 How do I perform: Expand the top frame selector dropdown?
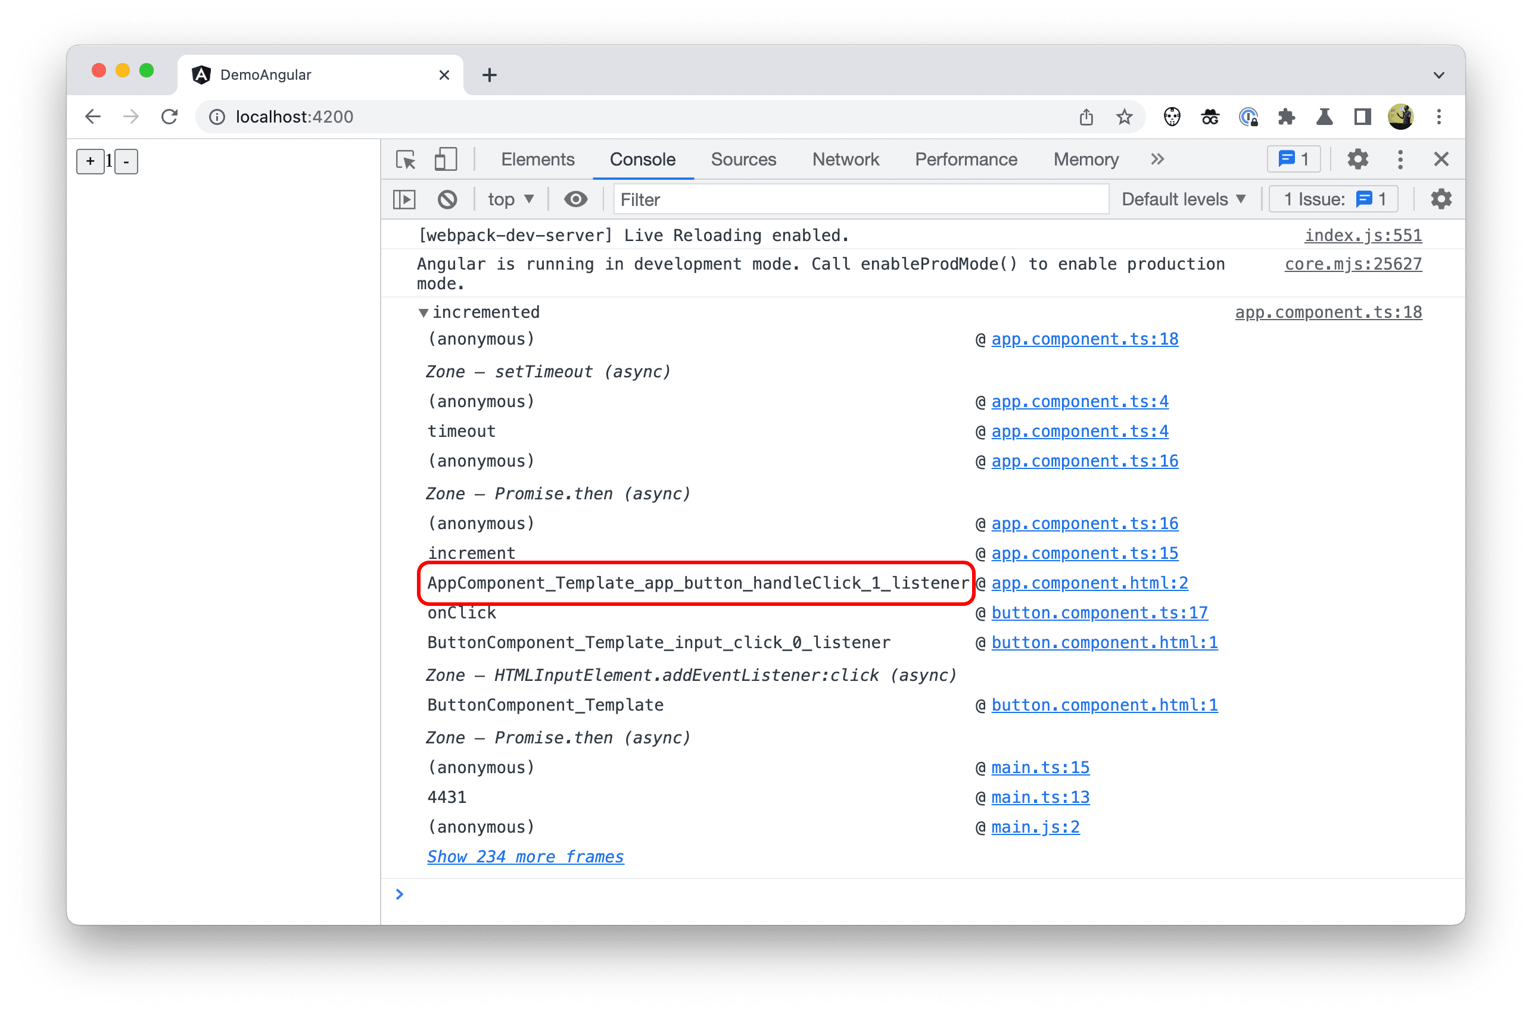coord(507,201)
